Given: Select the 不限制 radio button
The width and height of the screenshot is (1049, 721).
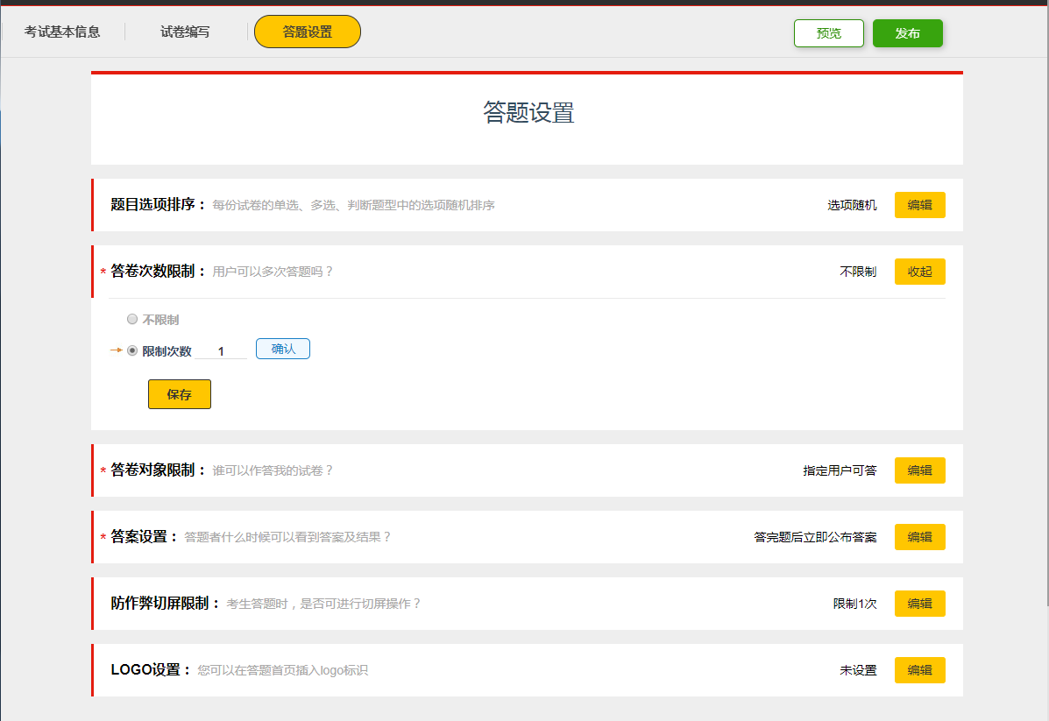Looking at the screenshot, I should [132, 320].
